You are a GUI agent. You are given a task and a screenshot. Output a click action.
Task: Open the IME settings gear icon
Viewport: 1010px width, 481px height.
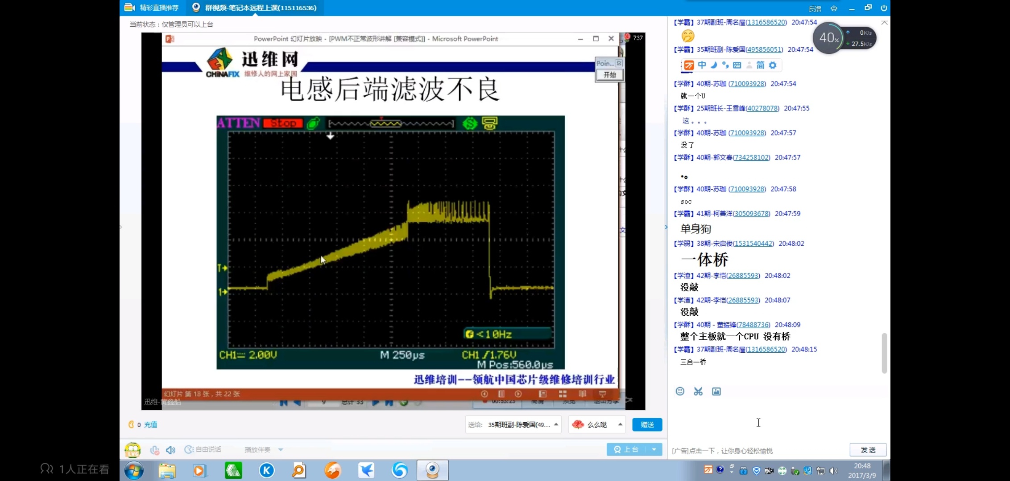tap(773, 65)
